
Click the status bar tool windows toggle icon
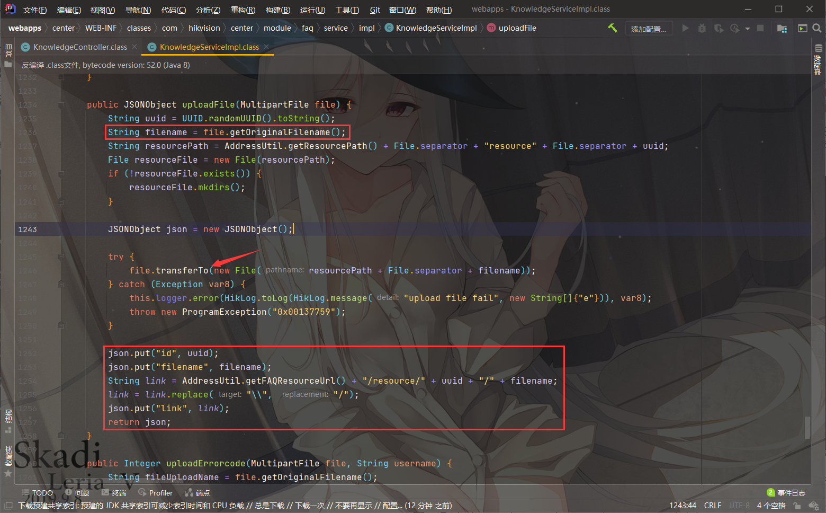pos(8,506)
